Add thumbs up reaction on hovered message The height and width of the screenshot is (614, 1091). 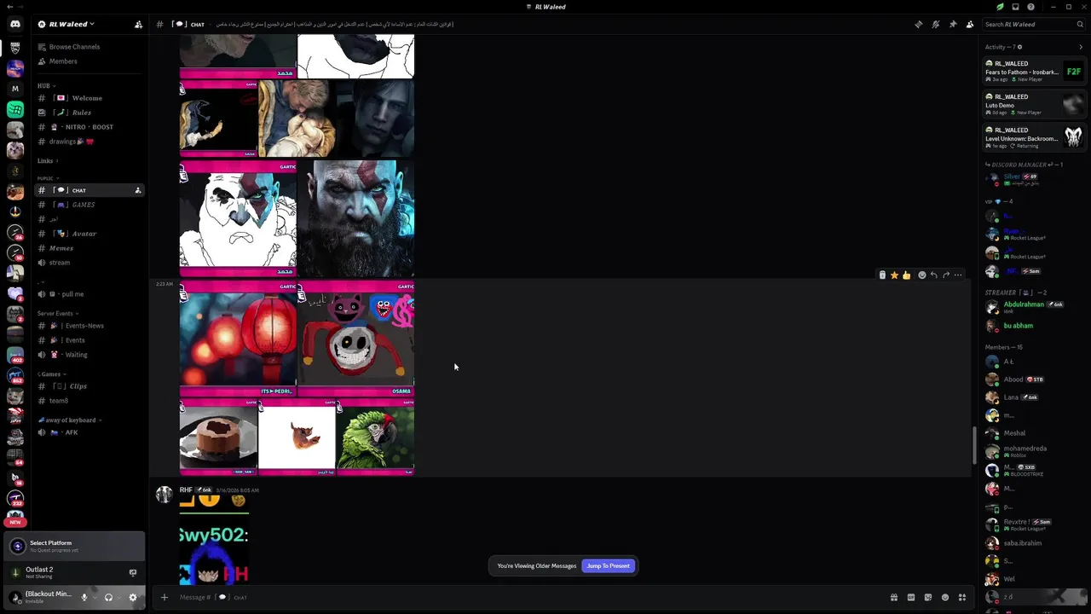[906, 275]
